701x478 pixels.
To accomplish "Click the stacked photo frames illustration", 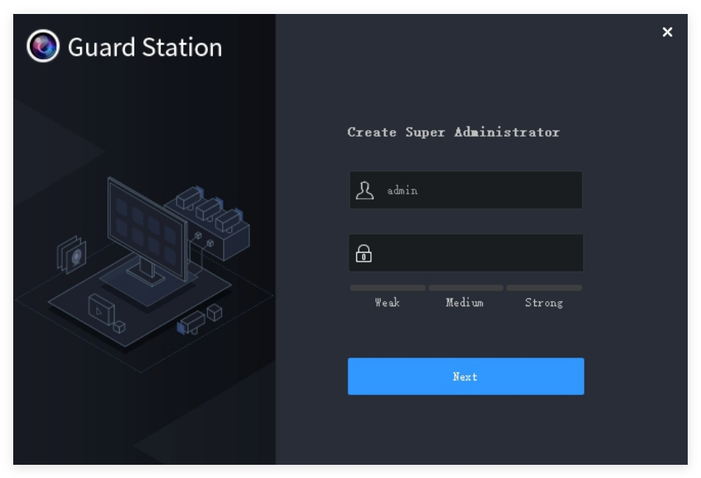I will [72, 253].
